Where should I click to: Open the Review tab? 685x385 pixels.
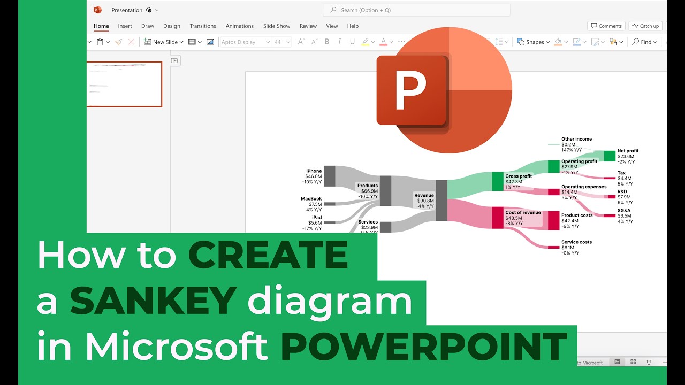[308, 26]
